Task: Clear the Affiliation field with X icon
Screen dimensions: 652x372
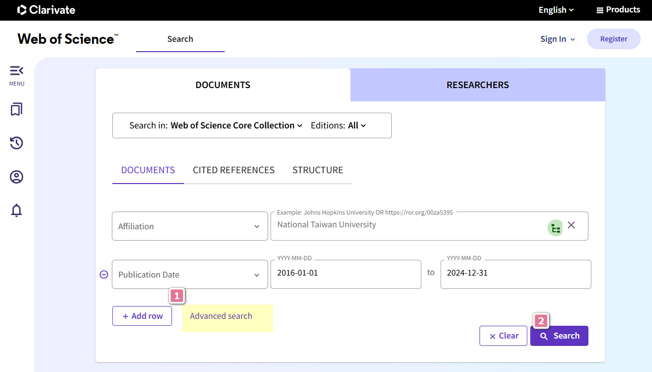Action: [x=571, y=225]
